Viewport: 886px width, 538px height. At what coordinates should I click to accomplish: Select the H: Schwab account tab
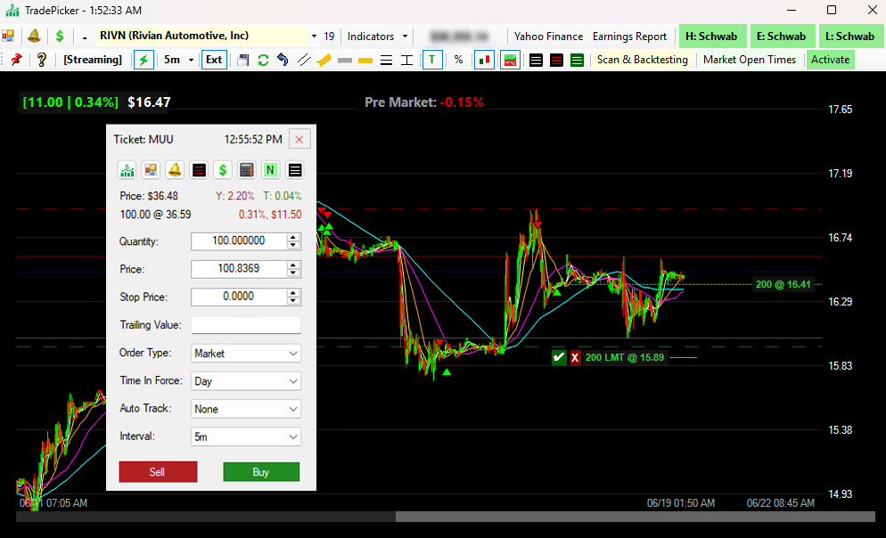tap(711, 37)
